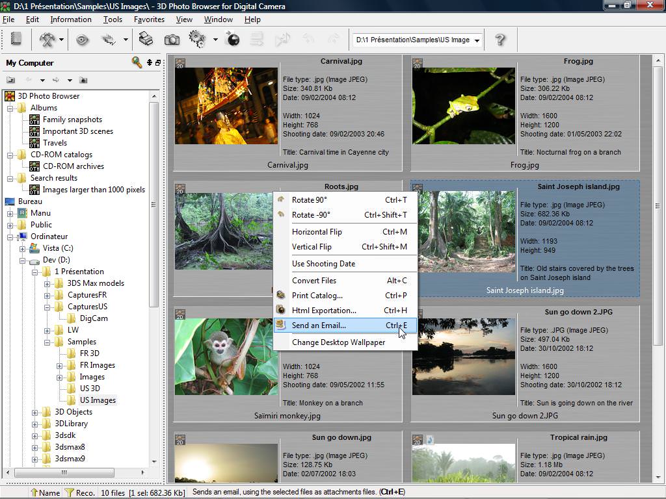This screenshot has width=666, height=499.
Task: Open dropdown arrow beside convert arrows icon
Action: [x=126, y=40]
